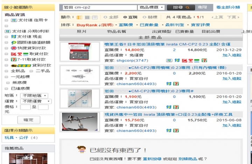Sort results by 直購價
Viewport: 252px width, 164px height.
[126, 25]
